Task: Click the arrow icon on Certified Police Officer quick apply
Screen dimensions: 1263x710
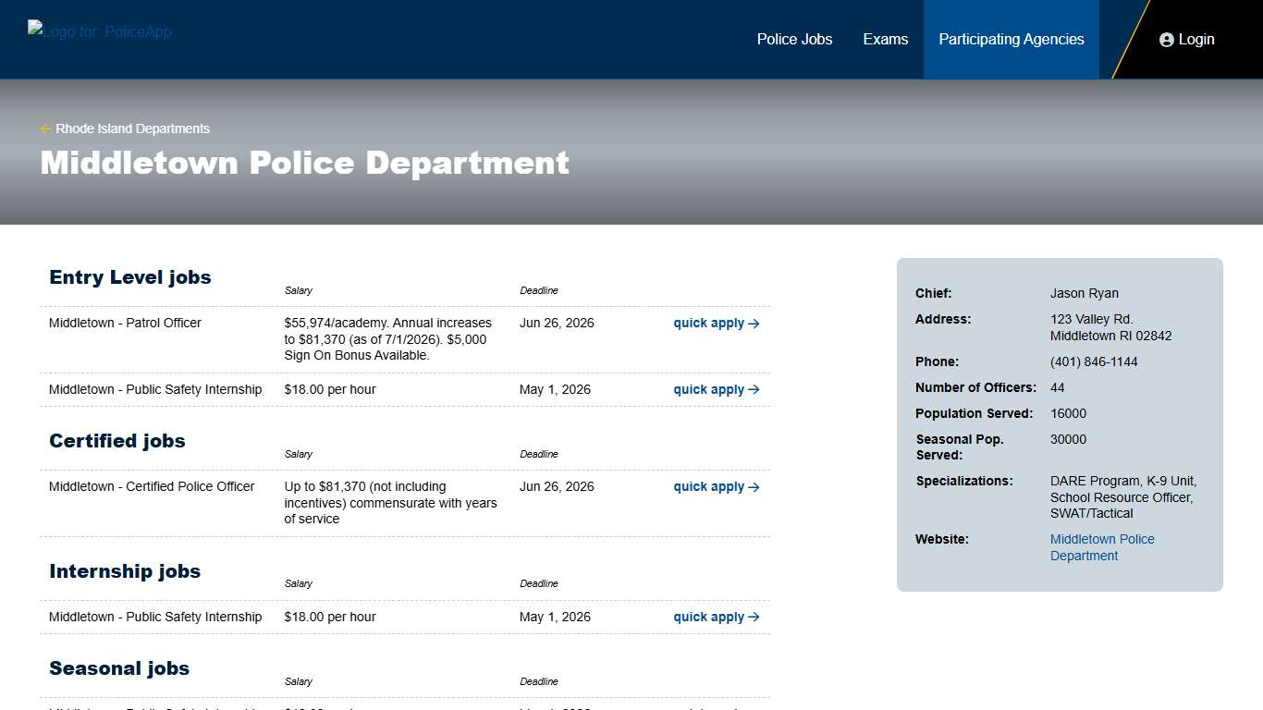Action: 754,486
